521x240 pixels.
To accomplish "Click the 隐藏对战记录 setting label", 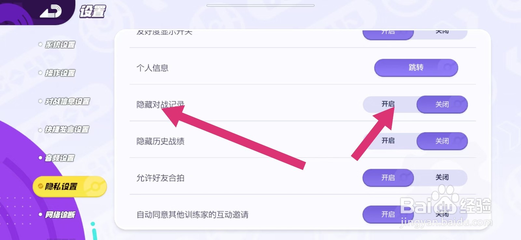I will point(160,105).
